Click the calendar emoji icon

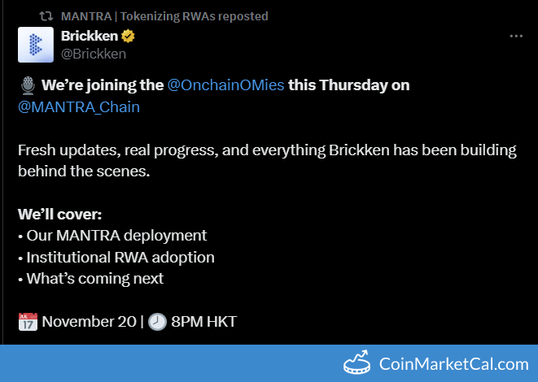click(28, 321)
